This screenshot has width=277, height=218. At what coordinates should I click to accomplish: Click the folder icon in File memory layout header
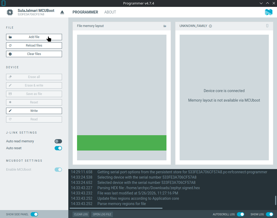tap(165, 26)
